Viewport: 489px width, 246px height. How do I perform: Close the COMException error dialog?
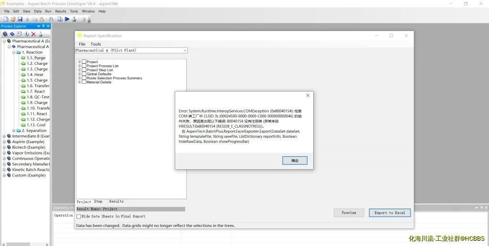click(x=308, y=95)
